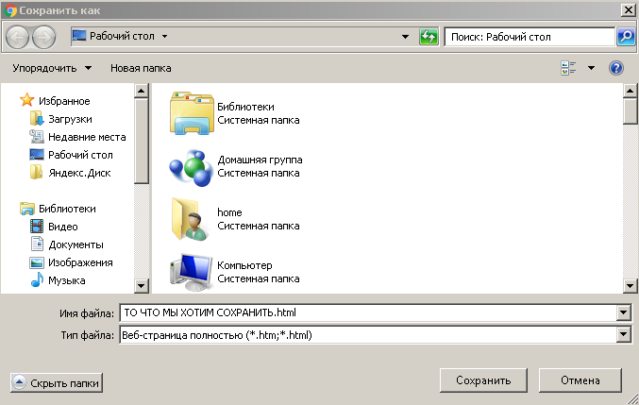Image resolution: width=639 pixels, height=405 pixels.
Task: Click the file list scroll down arrow
Action: click(x=631, y=286)
